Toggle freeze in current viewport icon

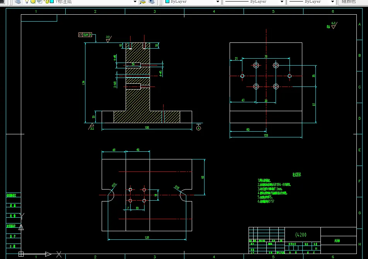coord(39,2)
